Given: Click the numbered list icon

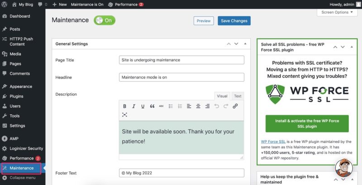Looking at the screenshot, I should tap(180, 106).
